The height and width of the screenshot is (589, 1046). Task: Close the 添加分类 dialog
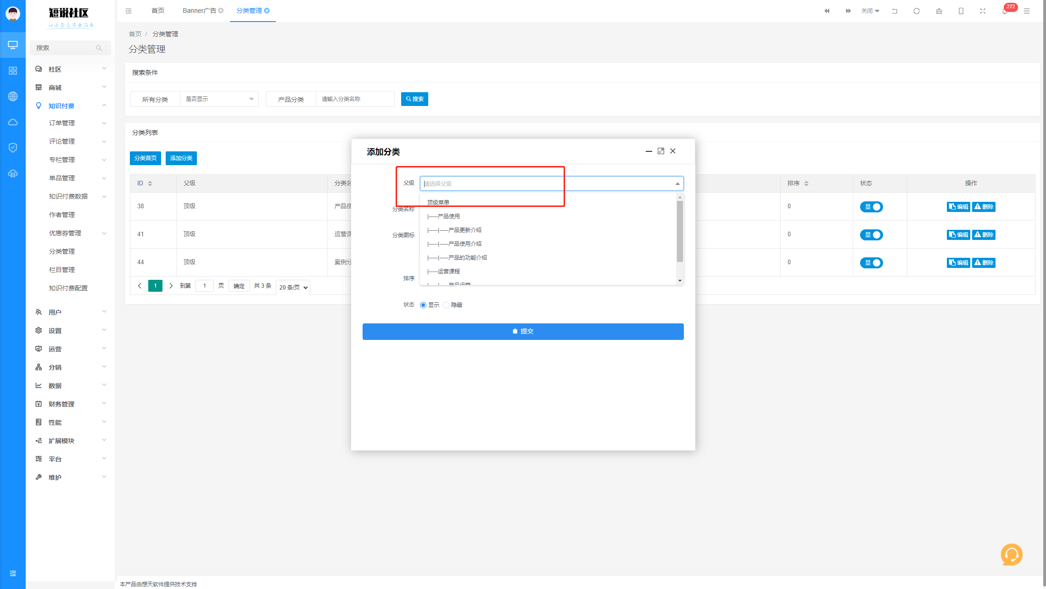tap(673, 151)
